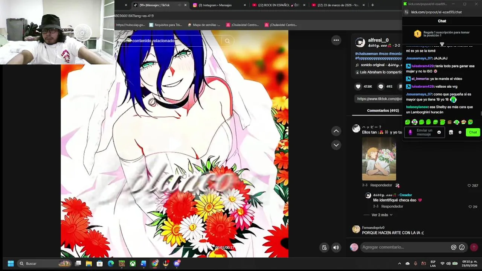Reply to the 'Me identifiqué checa éso' comment
Screen dimensions: 482x271
click(392, 206)
